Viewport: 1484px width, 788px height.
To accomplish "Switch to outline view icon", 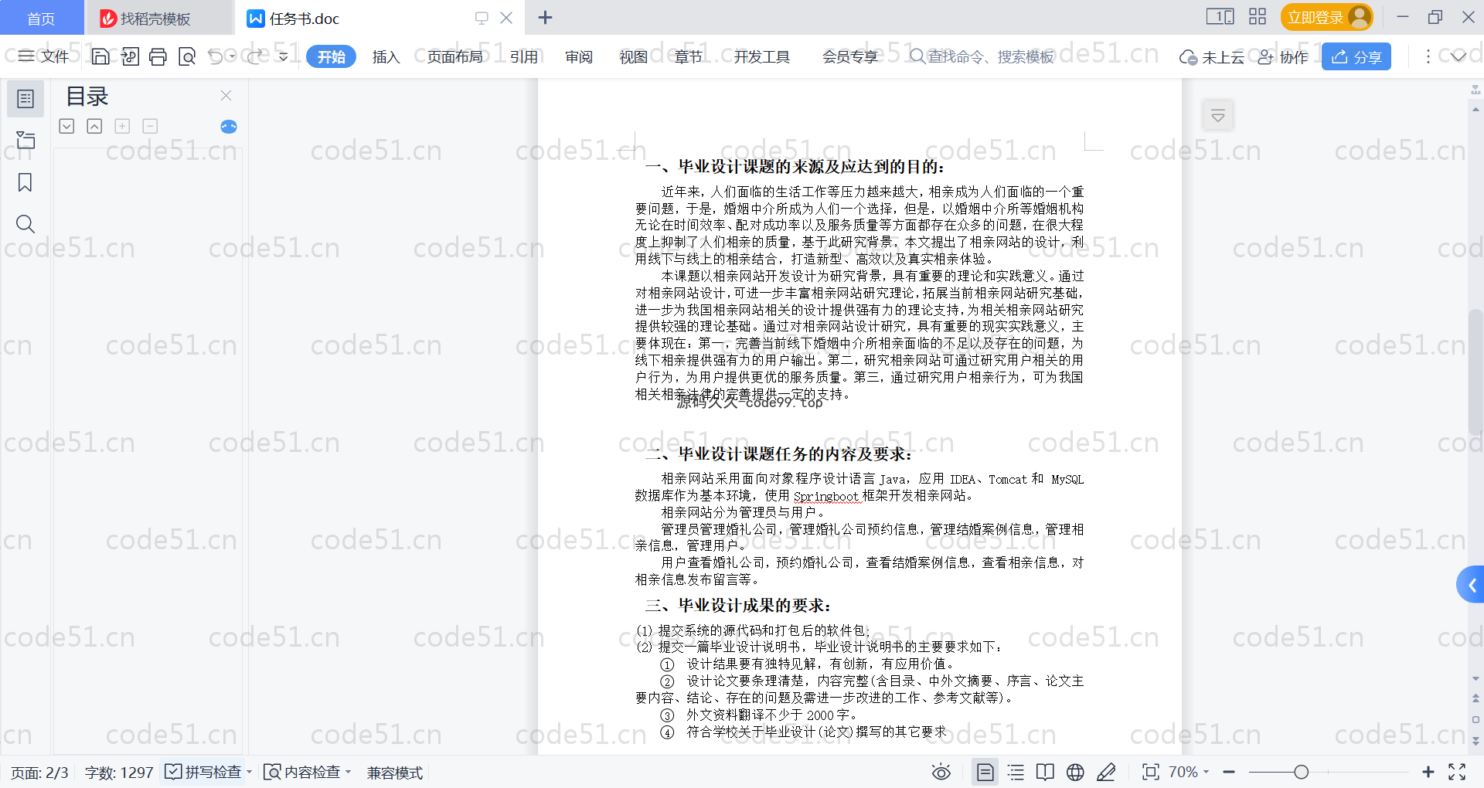I will click(x=1016, y=772).
